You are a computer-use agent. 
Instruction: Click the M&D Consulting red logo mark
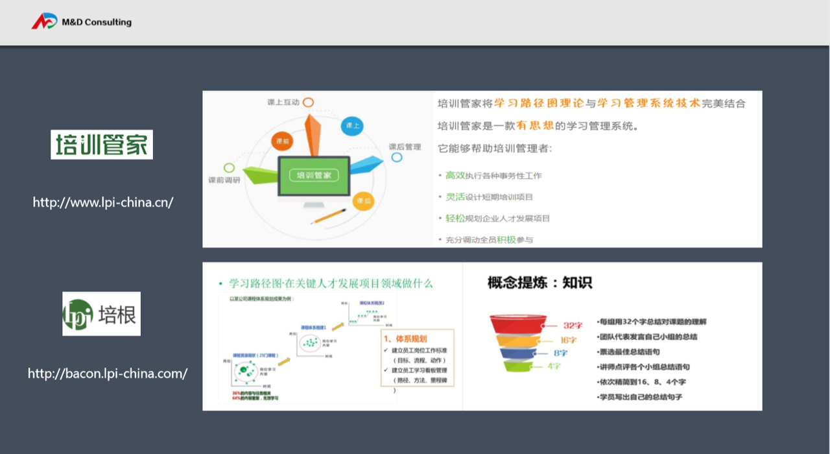[44, 21]
